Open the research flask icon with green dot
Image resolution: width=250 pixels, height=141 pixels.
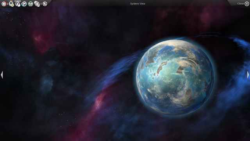[11, 4]
